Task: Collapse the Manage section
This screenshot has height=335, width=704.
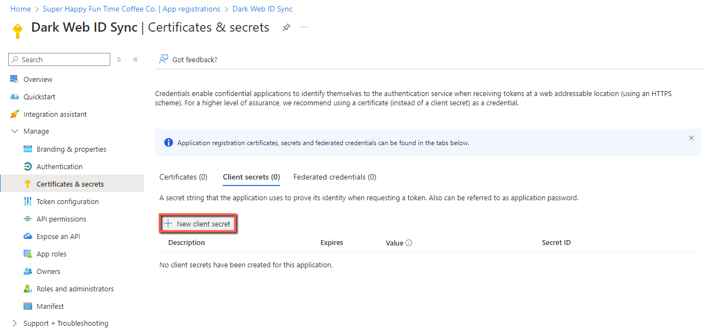Action: coord(15,131)
